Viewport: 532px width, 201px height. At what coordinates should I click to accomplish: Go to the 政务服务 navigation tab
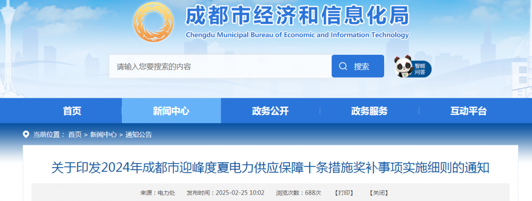tap(370, 111)
